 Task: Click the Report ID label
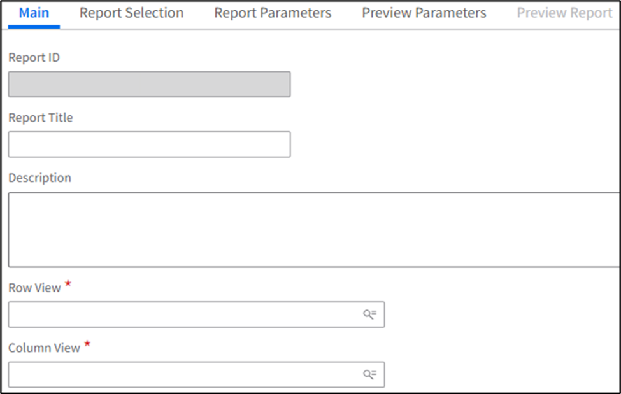(x=34, y=58)
